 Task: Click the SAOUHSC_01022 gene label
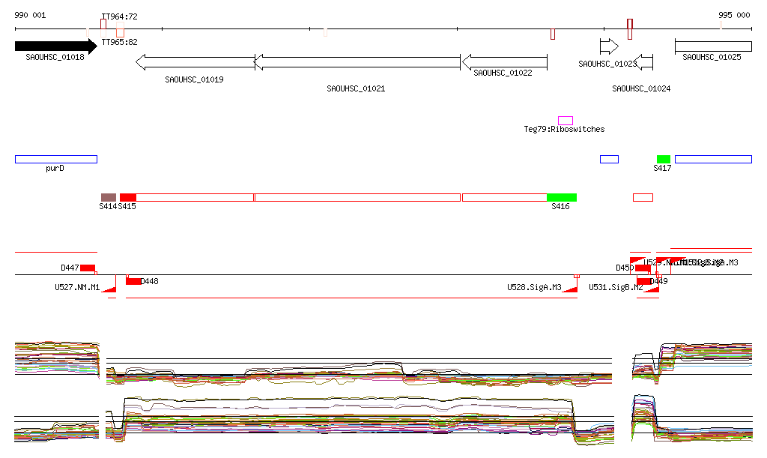pyautogui.click(x=503, y=73)
